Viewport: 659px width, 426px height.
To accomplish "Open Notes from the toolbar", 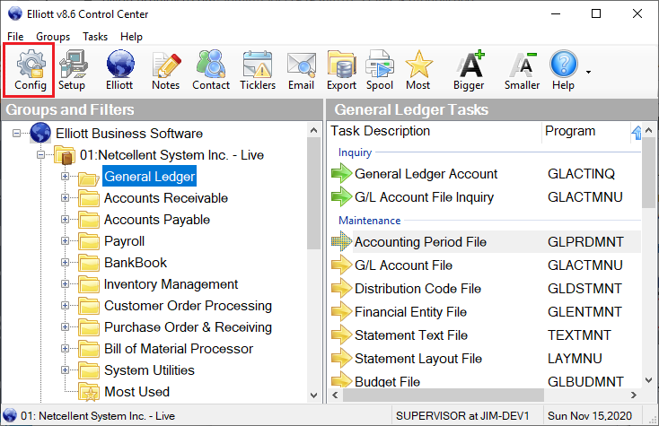I will pos(166,70).
